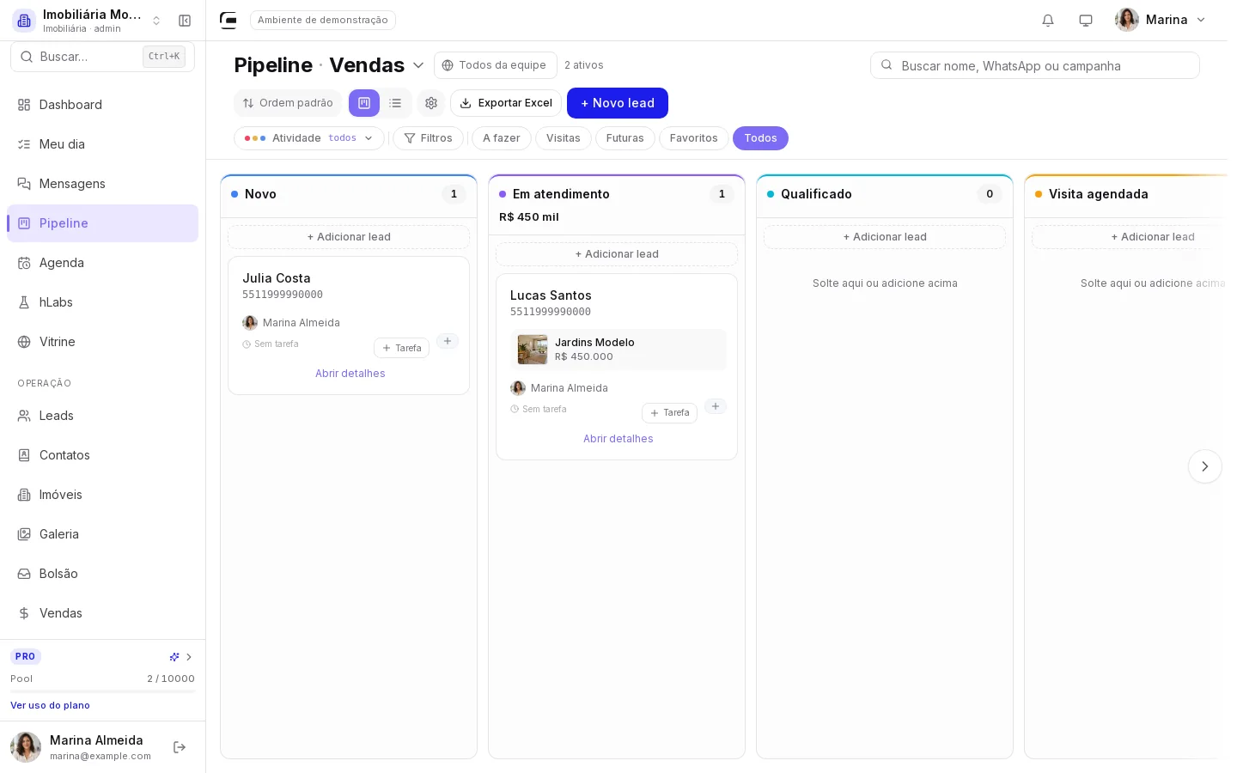Screen dimensions: 1237x773
Task: Expand the Imobiliária workspace switcher
Action: pos(87,21)
